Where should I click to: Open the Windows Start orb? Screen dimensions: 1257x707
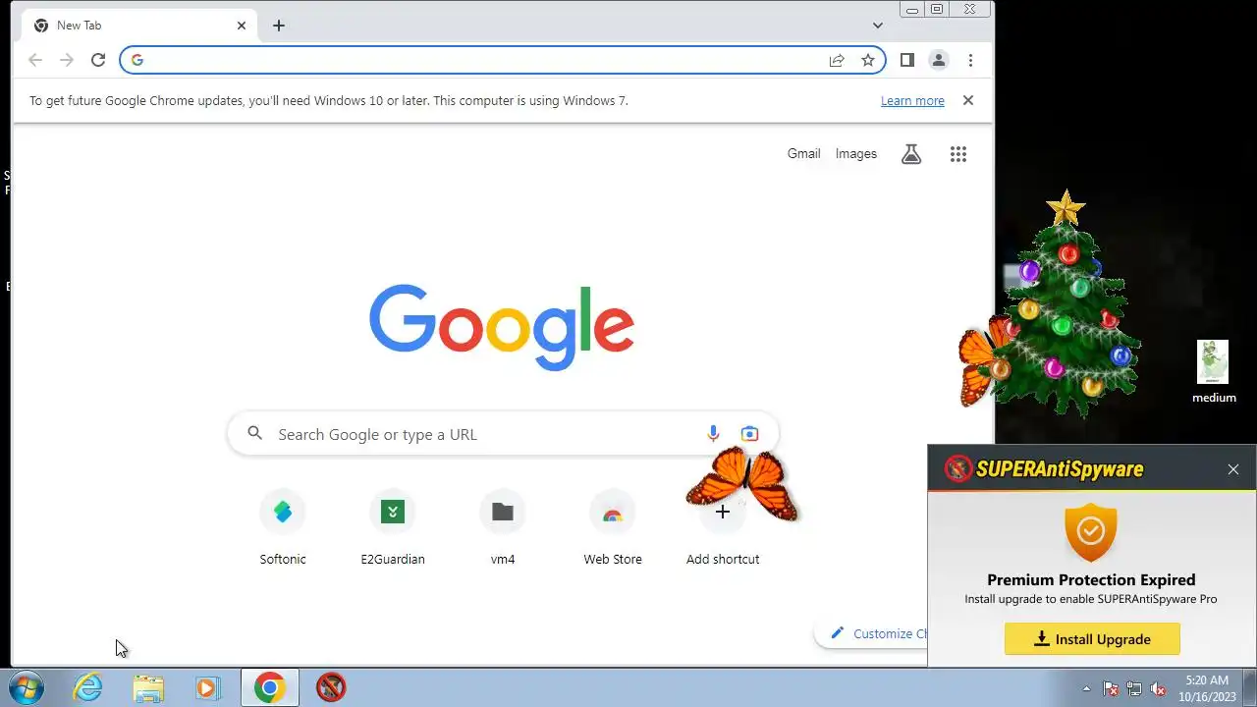click(x=27, y=687)
